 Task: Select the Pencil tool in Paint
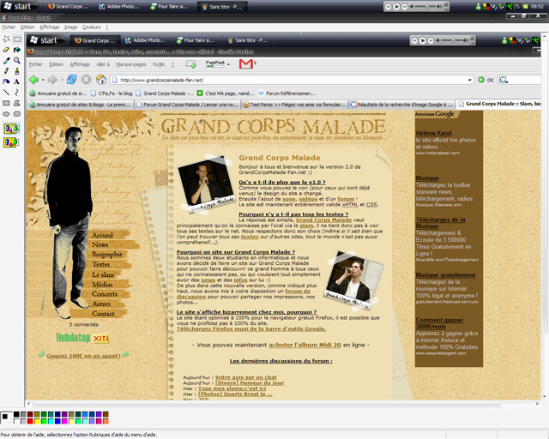click(6, 71)
